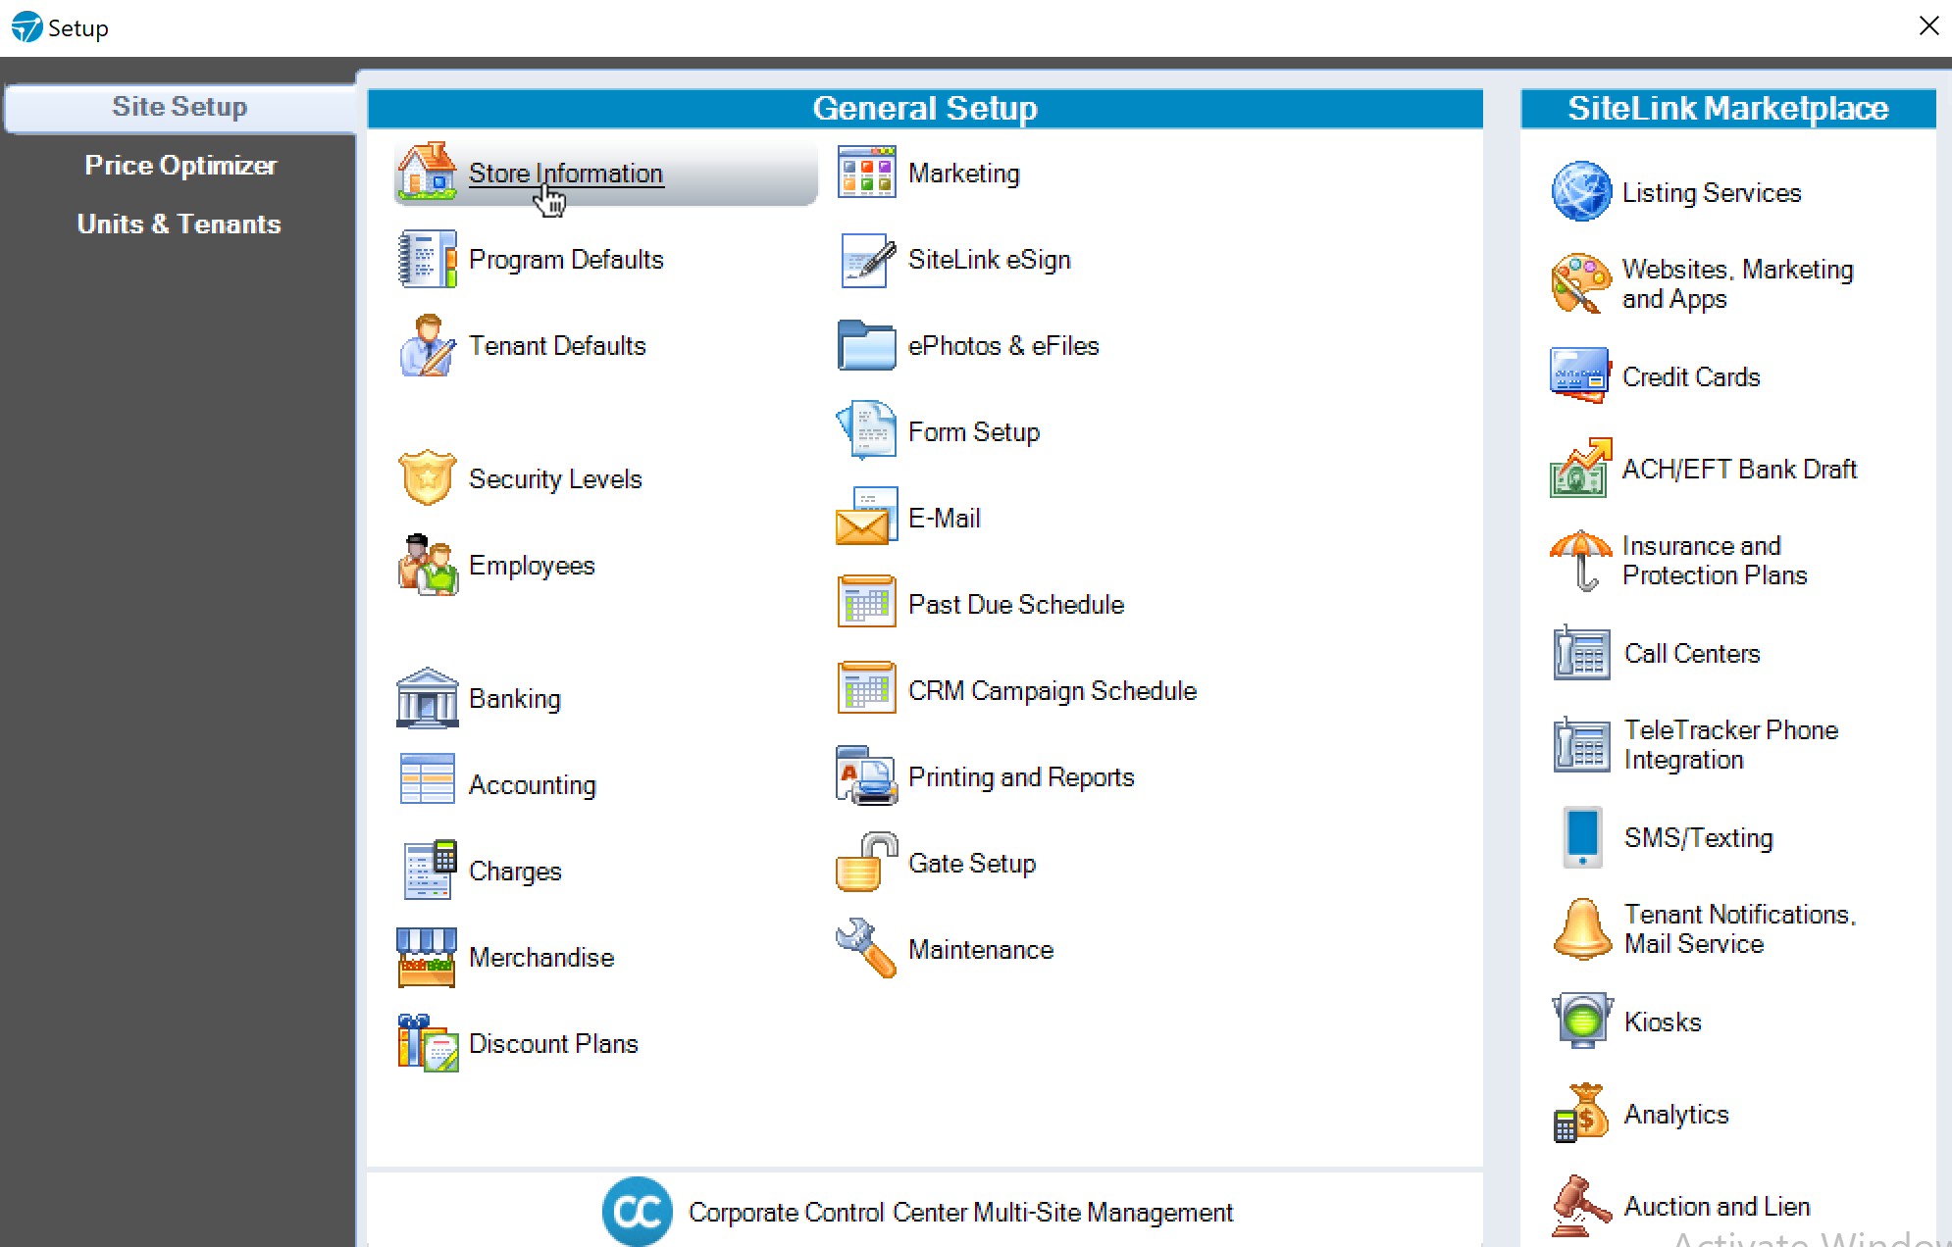This screenshot has height=1247, width=1952.
Task: Open the Analytics money bag icon
Action: click(x=1581, y=1113)
